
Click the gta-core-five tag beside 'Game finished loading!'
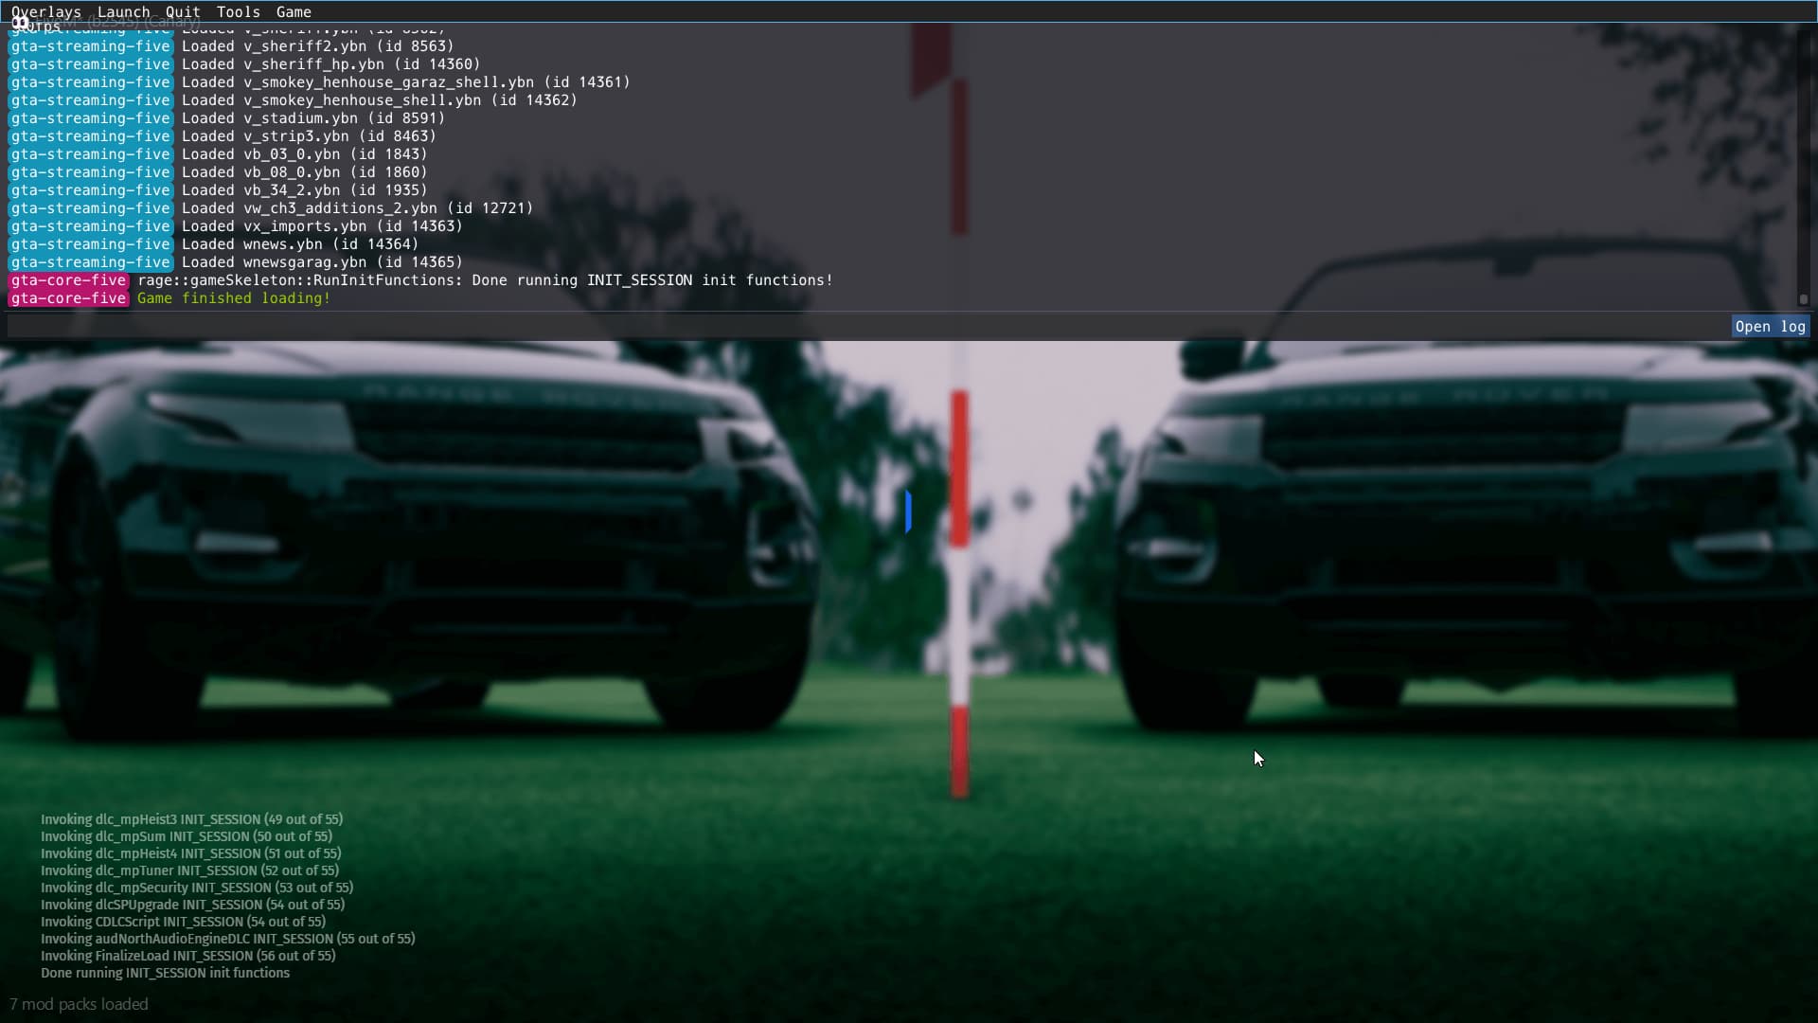(68, 298)
